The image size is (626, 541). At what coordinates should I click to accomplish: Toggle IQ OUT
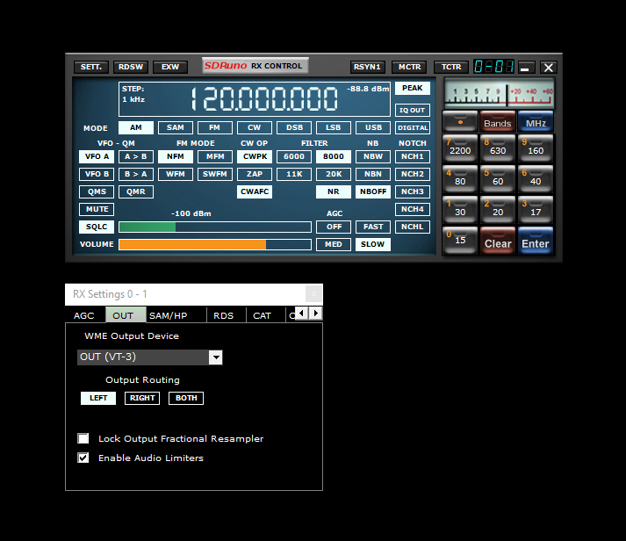pos(413,110)
